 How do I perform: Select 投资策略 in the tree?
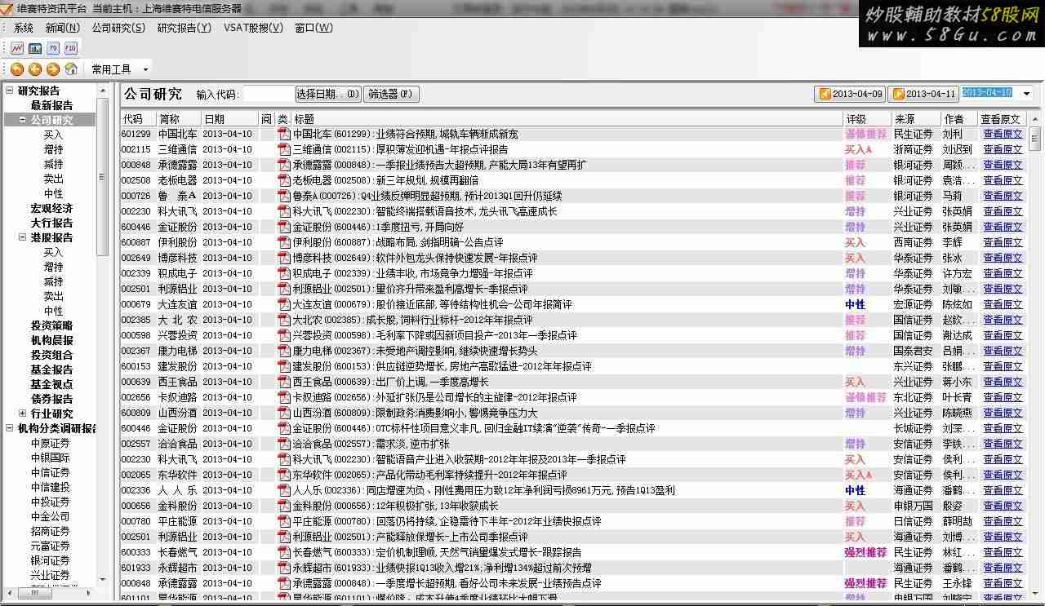pos(51,325)
